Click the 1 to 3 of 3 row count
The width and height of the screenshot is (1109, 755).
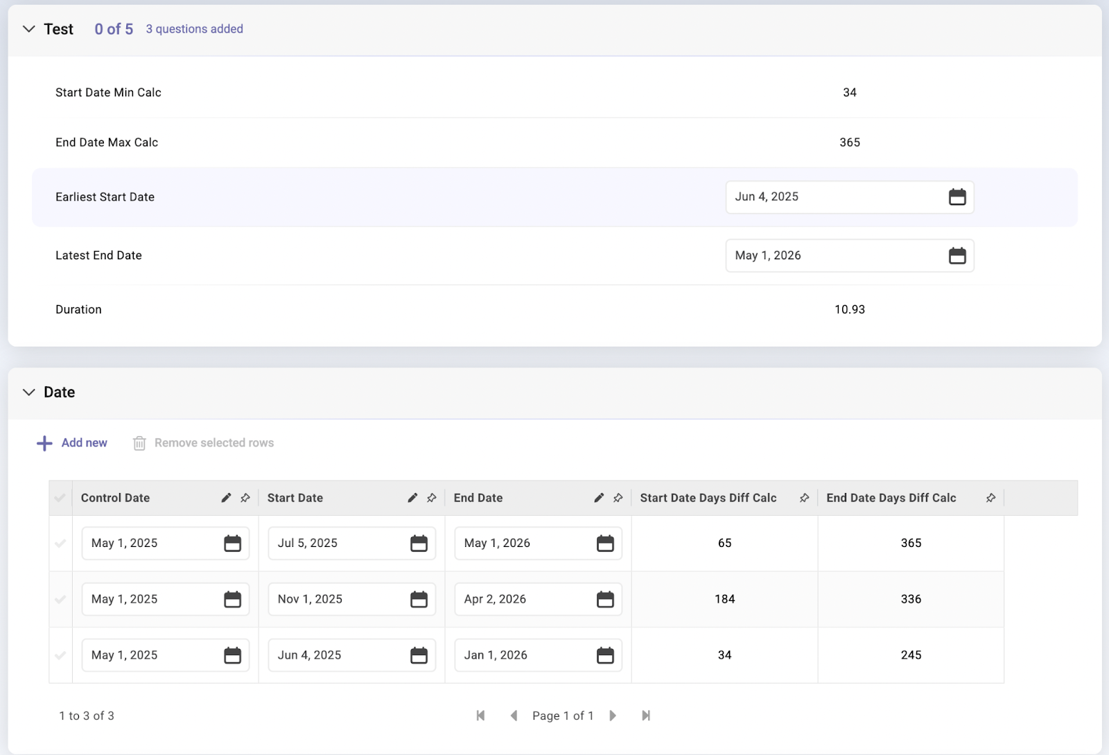pyautogui.click(x=87, y=715)
